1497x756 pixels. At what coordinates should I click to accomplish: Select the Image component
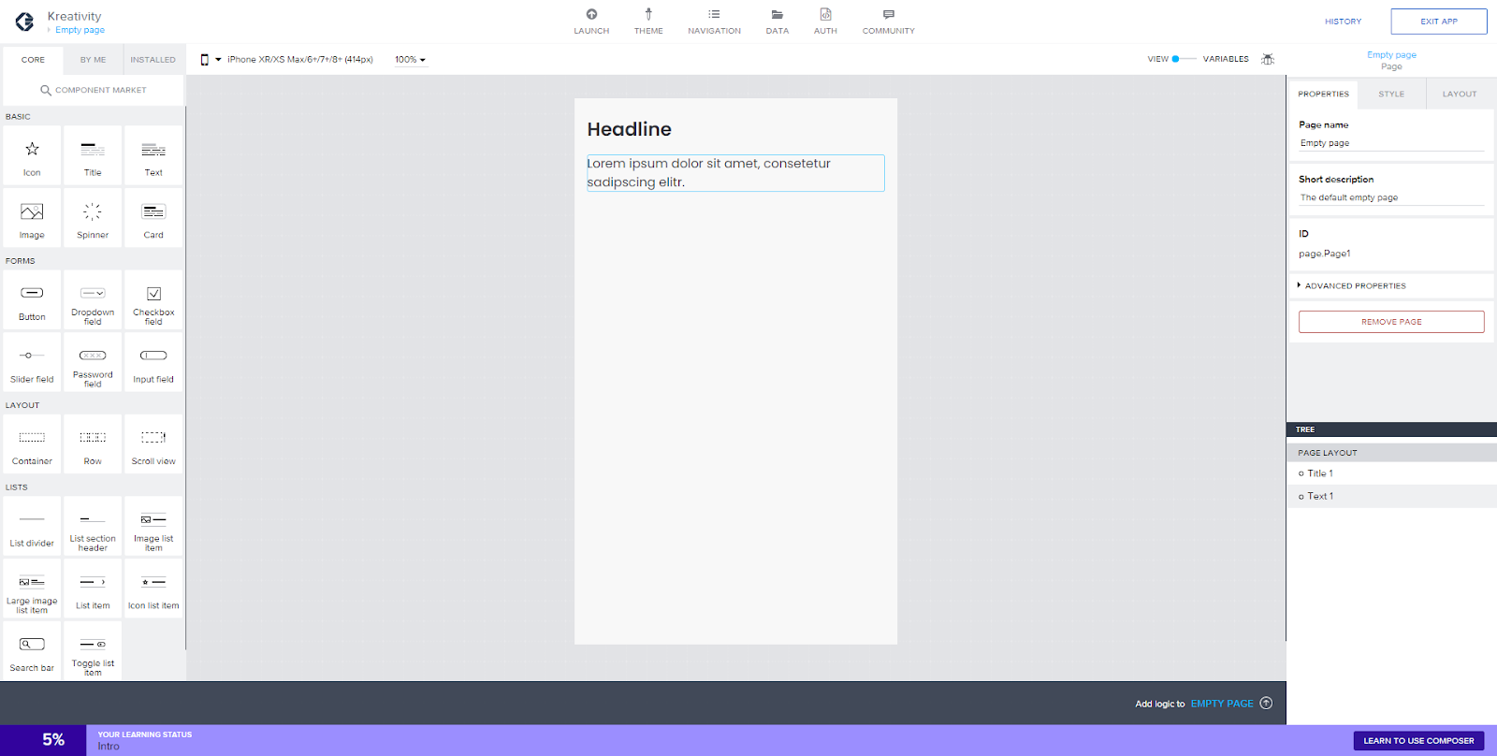32,218
